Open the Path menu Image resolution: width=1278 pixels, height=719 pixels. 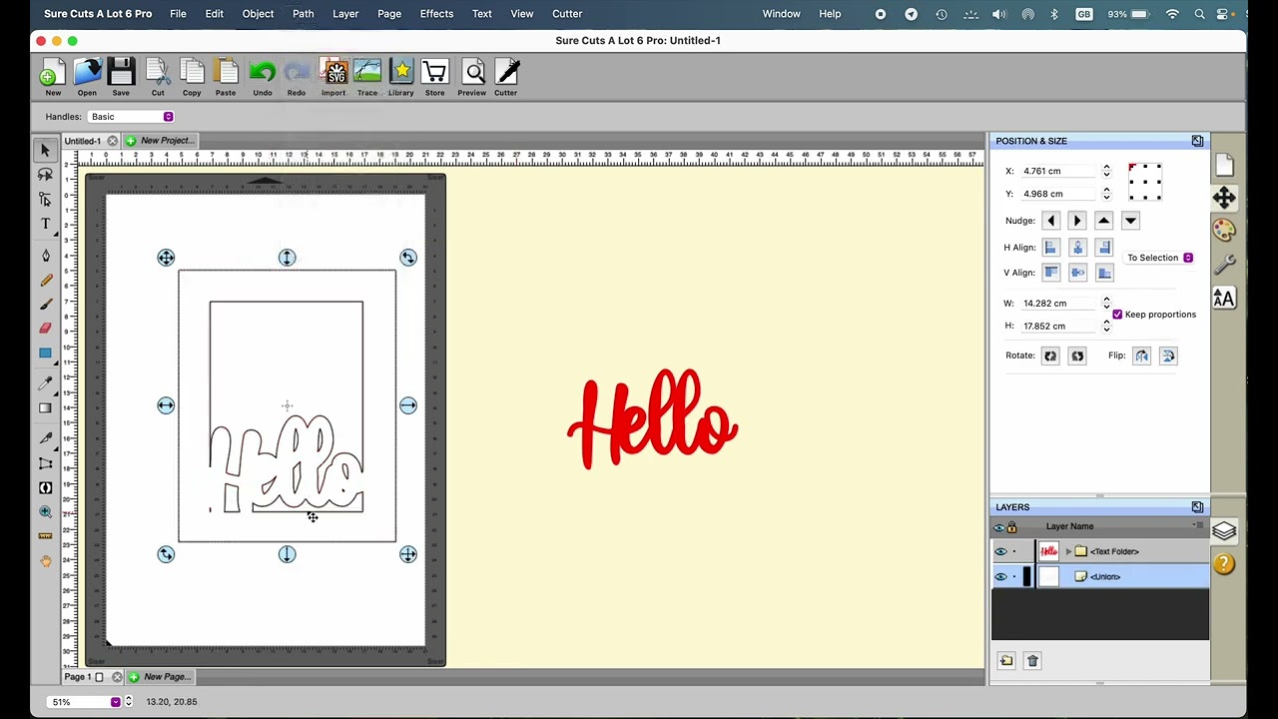click(303, 14)
